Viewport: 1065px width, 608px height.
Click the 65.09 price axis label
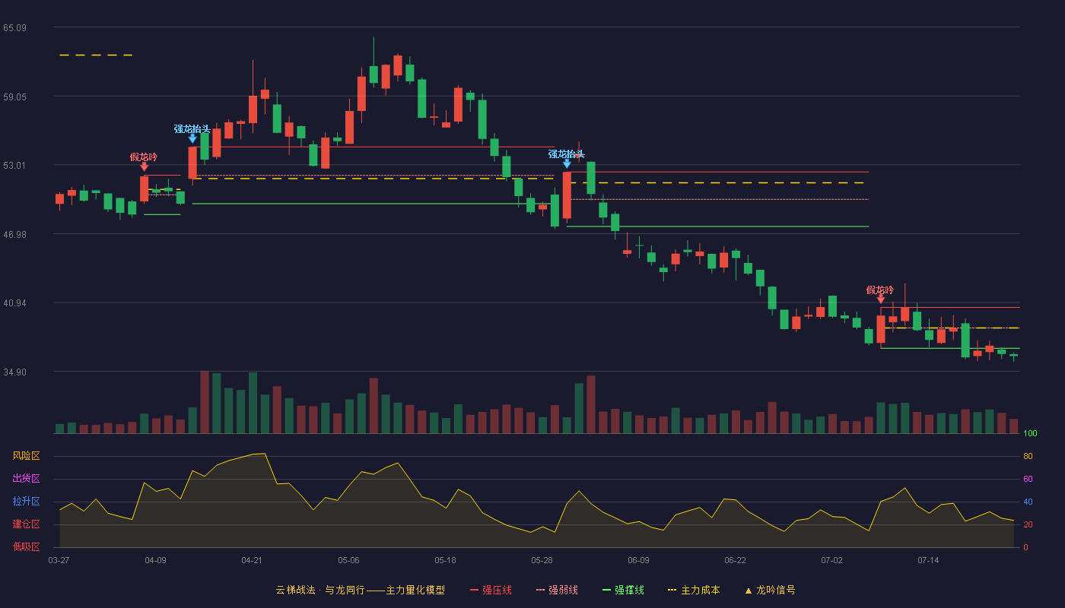14,28
